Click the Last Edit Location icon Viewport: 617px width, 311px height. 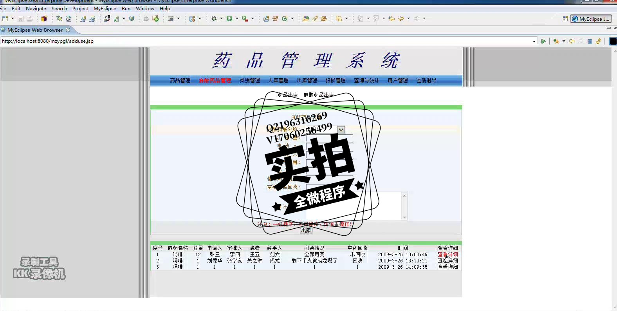[391, 18]
